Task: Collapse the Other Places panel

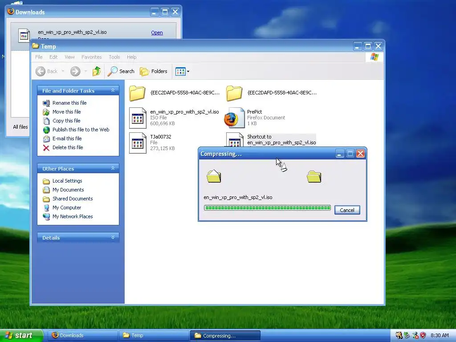Action: tap(113, 168)
